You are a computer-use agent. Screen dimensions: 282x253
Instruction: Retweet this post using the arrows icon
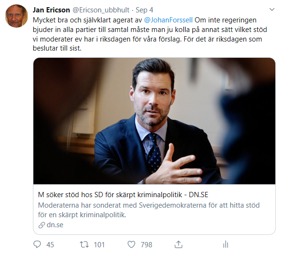click(x=84, y=244)
